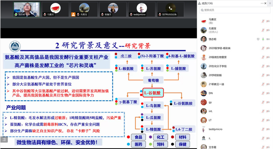Select the $STRUGGLE& phone participant tile
Image resolution: width=273 pixels, height=149 pixels.
[167, 9]
